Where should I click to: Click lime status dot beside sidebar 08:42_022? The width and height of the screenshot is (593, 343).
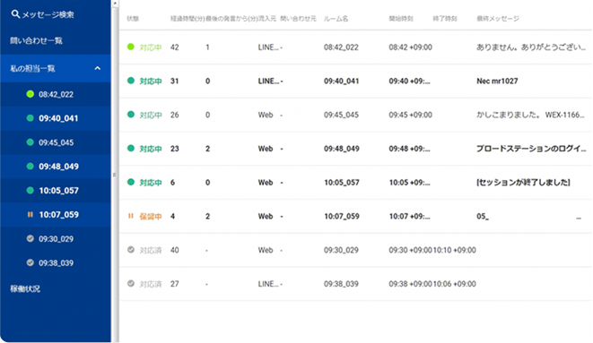coord(31,94)
